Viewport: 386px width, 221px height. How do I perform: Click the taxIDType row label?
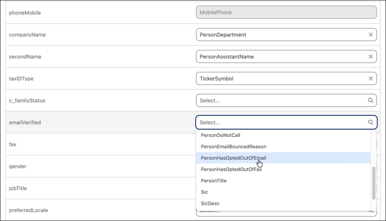coord(21,78)
